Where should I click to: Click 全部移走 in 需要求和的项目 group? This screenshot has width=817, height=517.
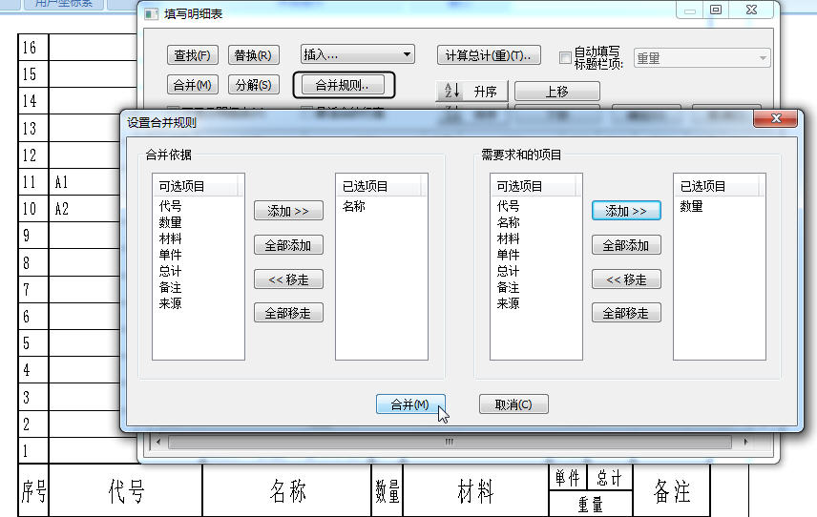click(626, 313)
